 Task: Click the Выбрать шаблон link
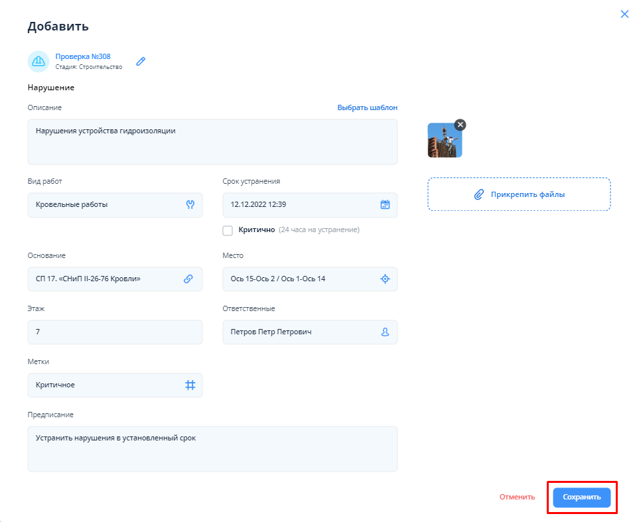tap(367, 107)
